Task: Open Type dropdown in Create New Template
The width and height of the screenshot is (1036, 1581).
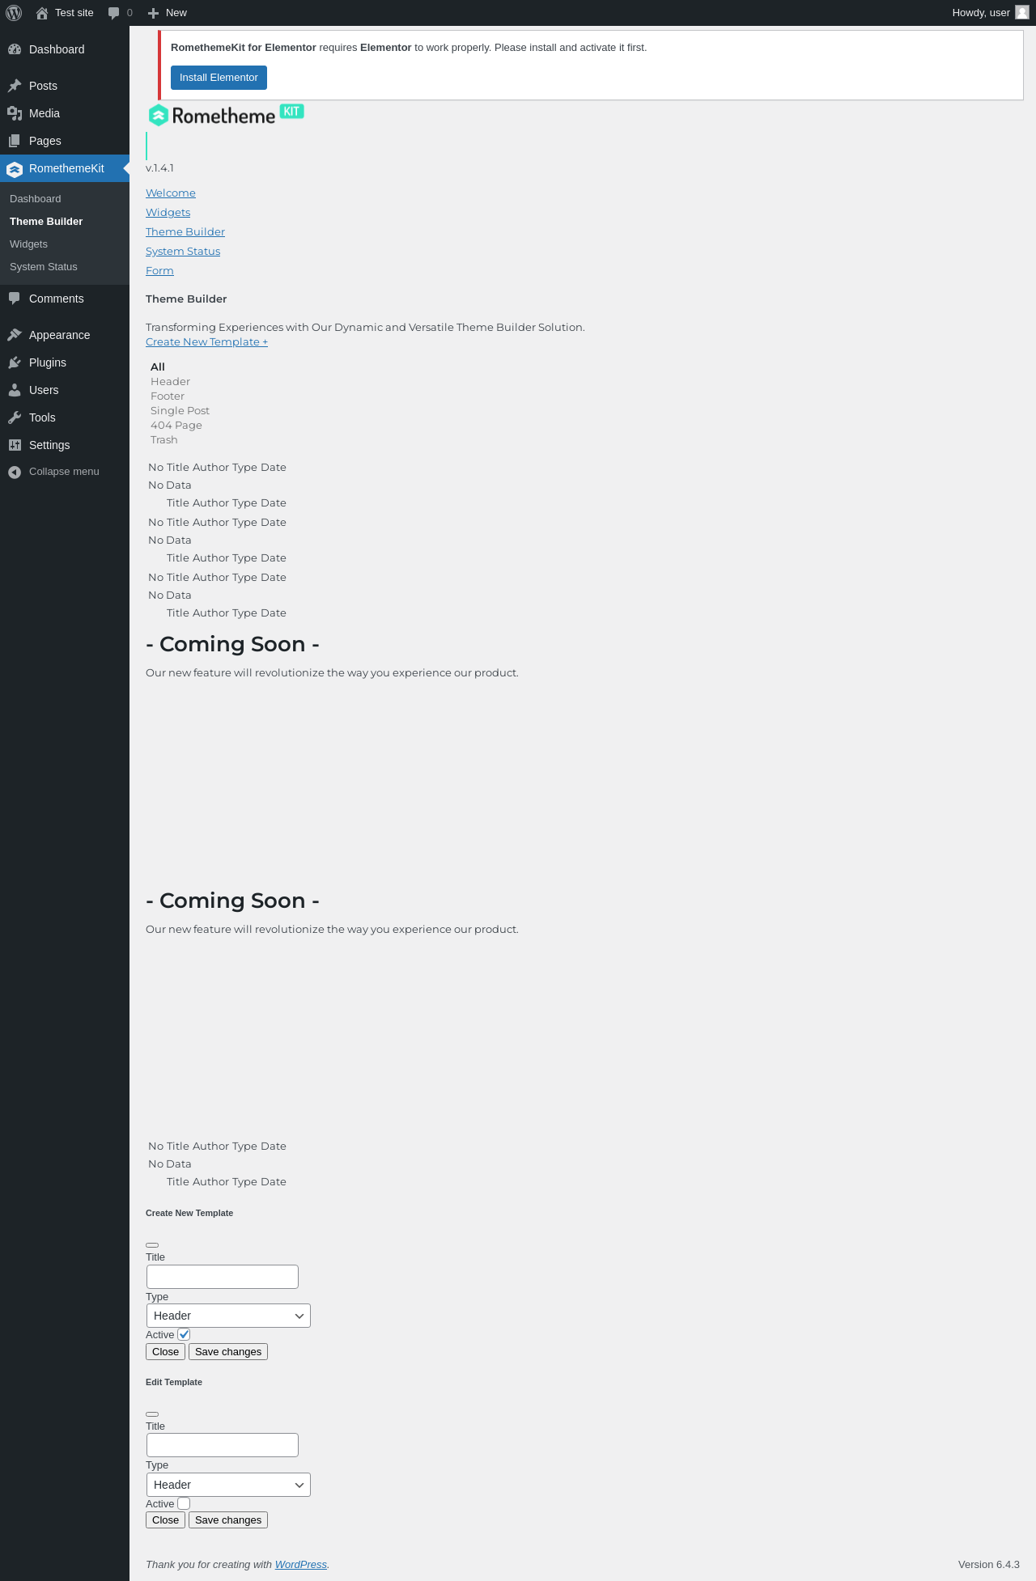Action: point(228,1316)
